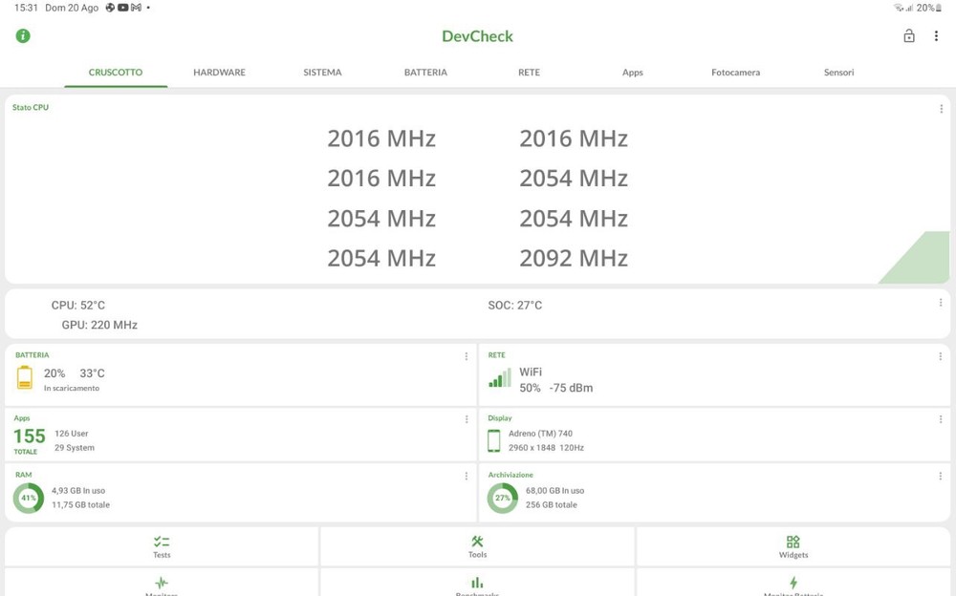956x596 pixels.
Task: Click the '29 System' apps entry
Action: coord(75,447)
